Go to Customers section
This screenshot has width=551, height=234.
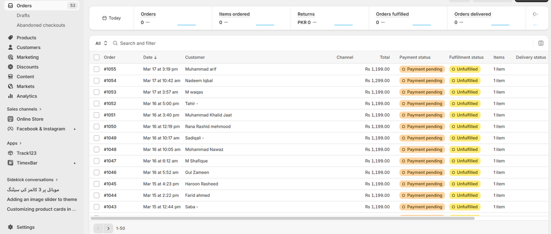(x=28, y=47)
